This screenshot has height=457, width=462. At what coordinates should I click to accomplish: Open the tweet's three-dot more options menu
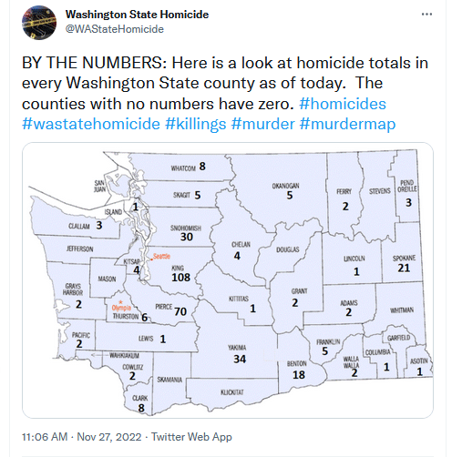coord(426,14)
